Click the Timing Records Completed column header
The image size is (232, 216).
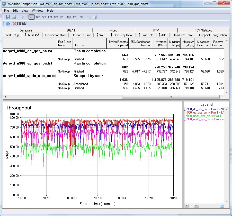(x=118, y=43)
